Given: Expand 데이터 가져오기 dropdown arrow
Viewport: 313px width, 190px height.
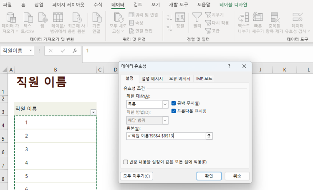Looking at the screenshot, I should tap(17, 31).
